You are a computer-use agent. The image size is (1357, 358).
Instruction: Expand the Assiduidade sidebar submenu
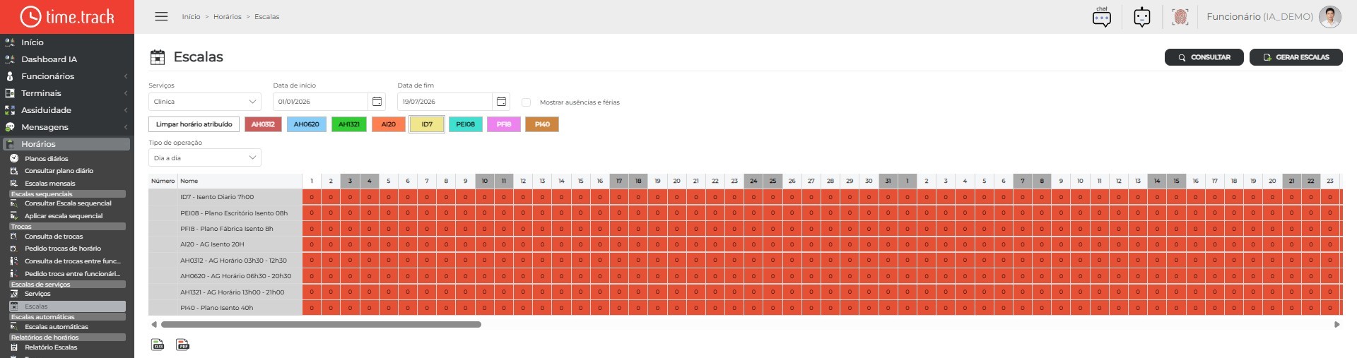point(67,110)
